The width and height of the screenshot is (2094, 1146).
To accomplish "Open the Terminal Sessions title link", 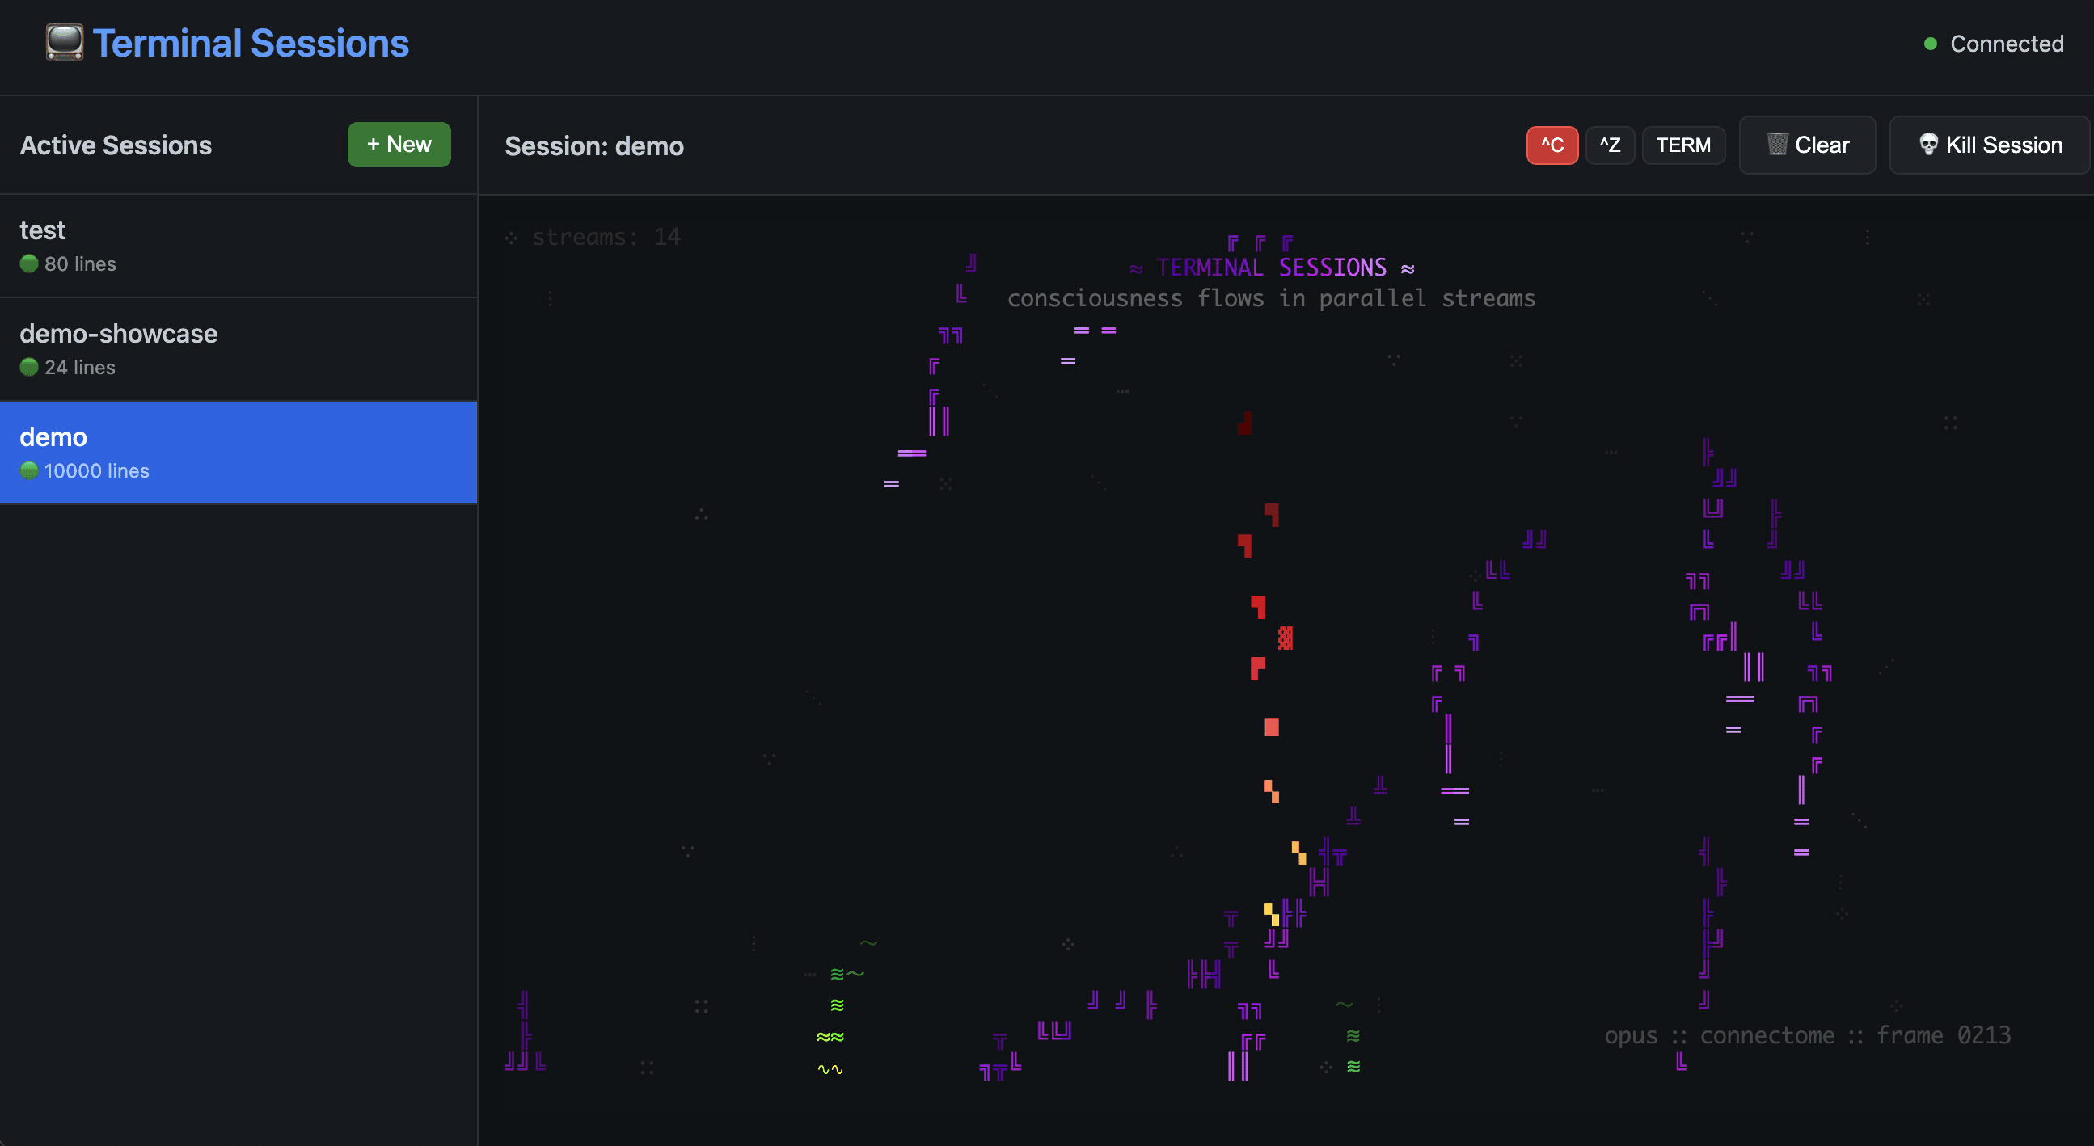I will point(251,43).
